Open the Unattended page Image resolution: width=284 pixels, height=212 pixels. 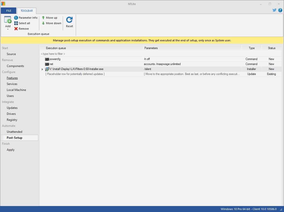tap(14, 132)
